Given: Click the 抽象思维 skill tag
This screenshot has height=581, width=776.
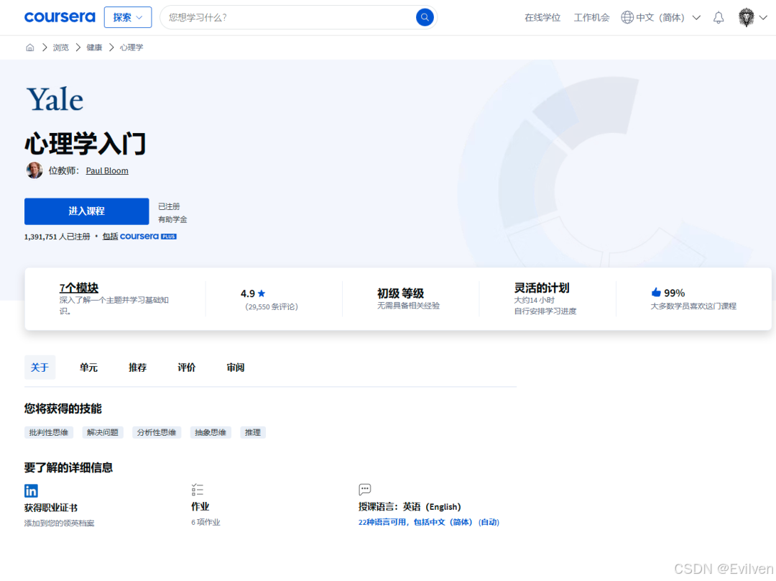Looking at the screenshot, I should coord(211,432).
